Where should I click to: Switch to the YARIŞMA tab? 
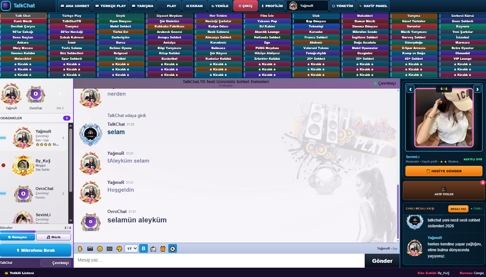tap(143, 6)
